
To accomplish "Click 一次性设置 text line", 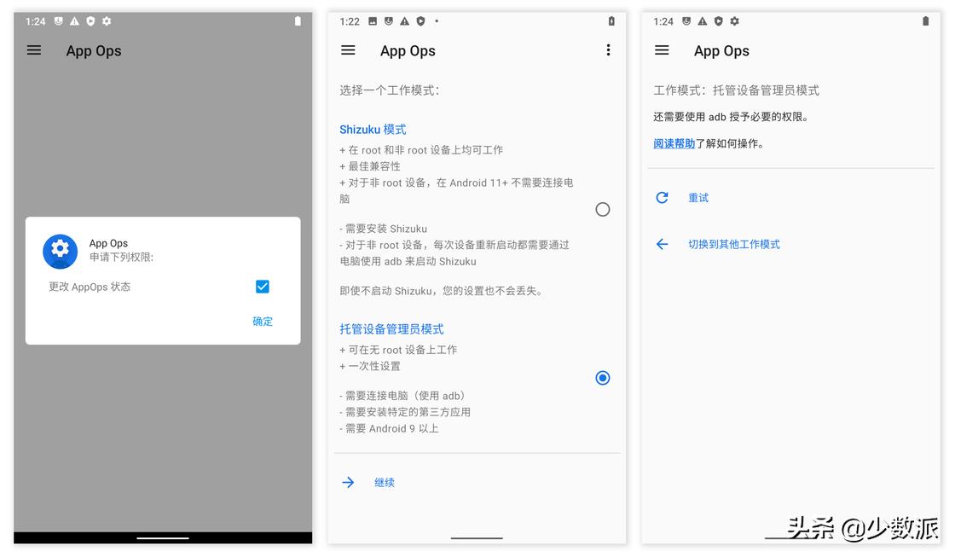I will (370, 366).
